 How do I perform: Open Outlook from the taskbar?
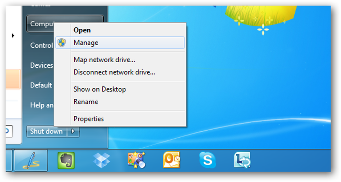pos(172,160)
